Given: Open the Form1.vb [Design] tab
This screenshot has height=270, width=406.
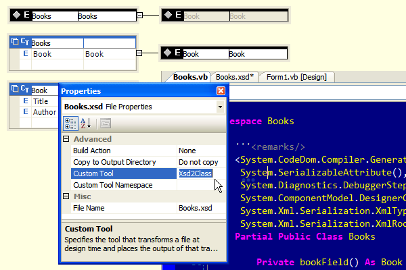Looking at the screenshot, I should pos(296,77).
